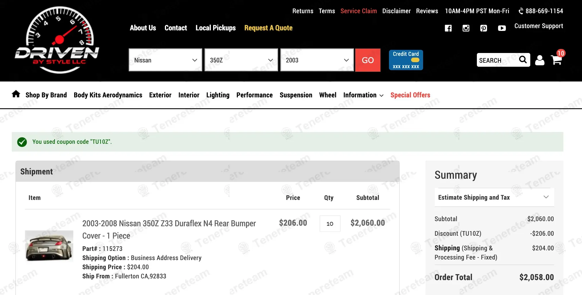Click the Driven By Style logo
Screen dimensions: 582x295
pos(57,40)
